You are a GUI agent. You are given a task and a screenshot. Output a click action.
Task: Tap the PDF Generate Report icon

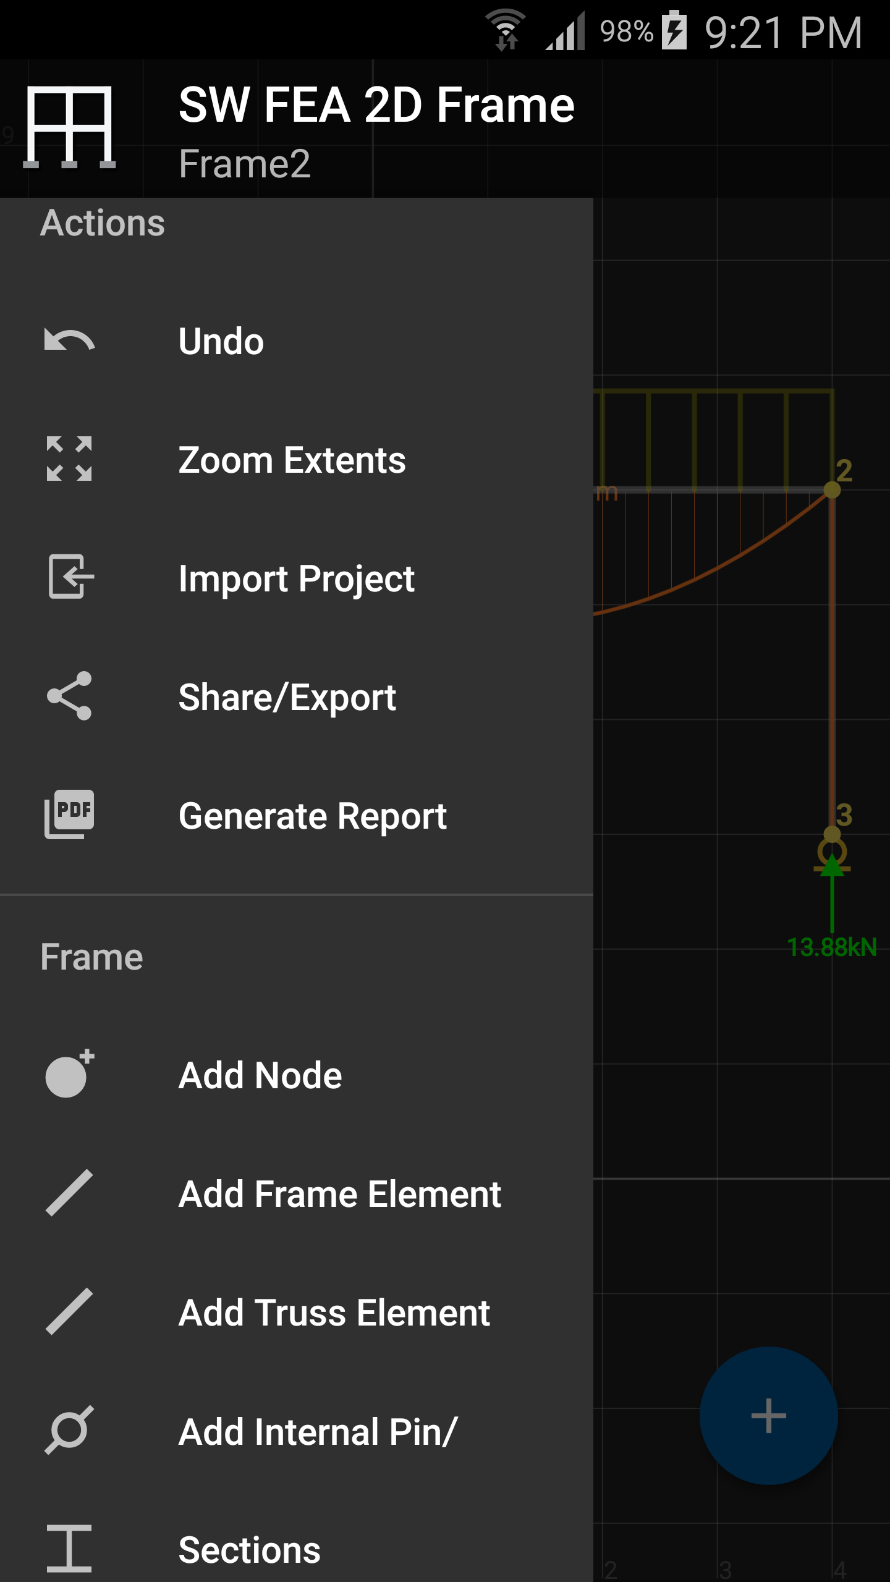coord(69,814)
